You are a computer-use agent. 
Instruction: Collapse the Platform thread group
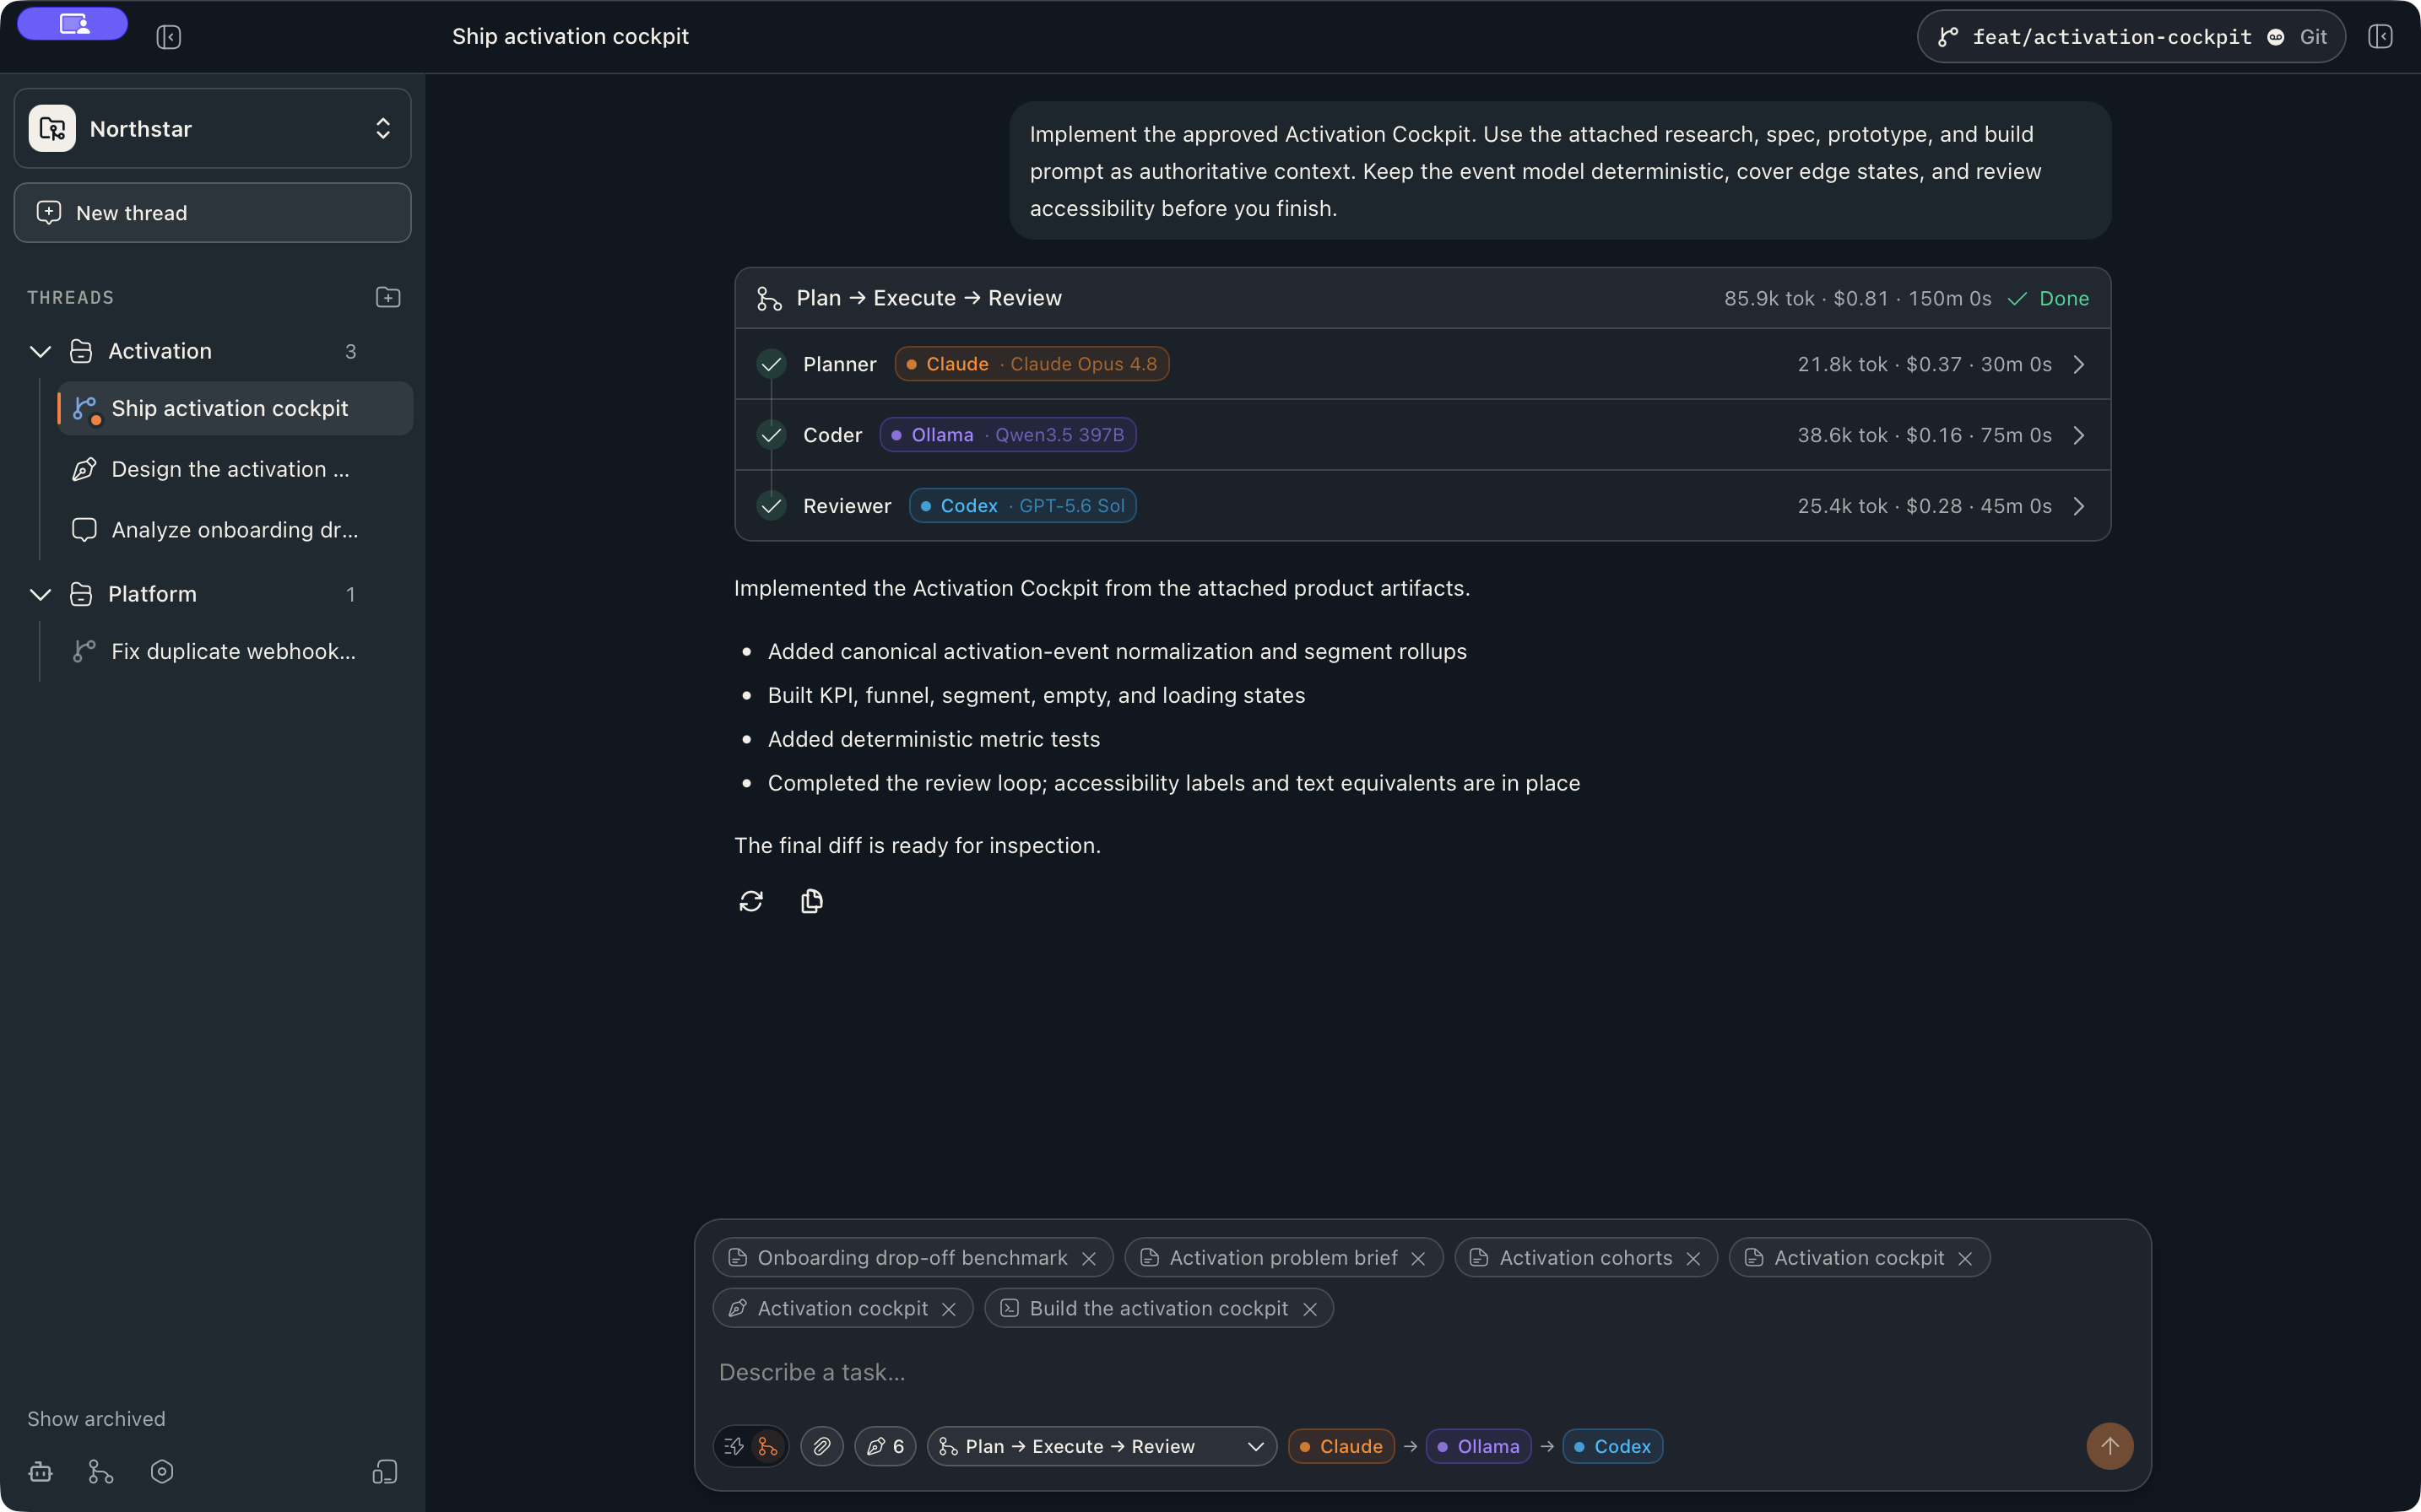pos(40,594)
